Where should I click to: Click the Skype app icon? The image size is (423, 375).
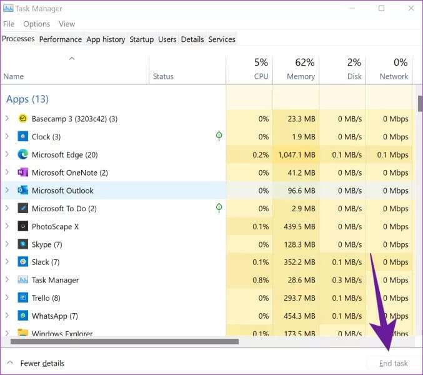coord(23,244)
